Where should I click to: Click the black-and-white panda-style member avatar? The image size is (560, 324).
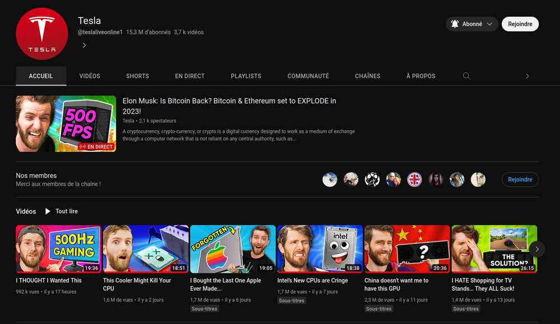click(372, 179)
